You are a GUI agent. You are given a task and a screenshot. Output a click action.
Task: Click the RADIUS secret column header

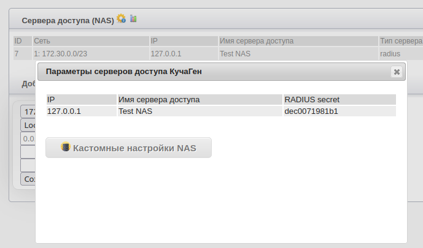click(x=312, y=99)
